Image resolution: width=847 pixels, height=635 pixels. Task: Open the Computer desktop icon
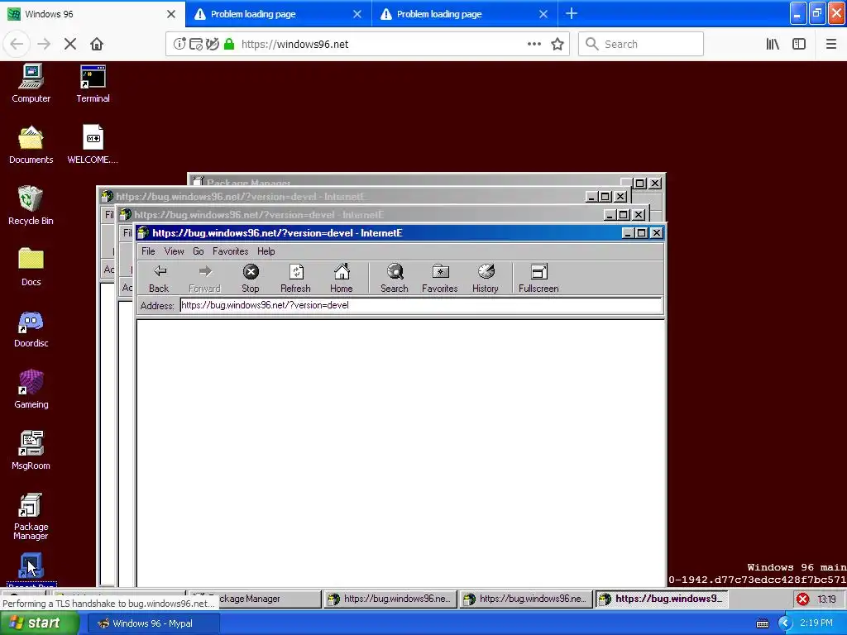click(x=31, y=84)
